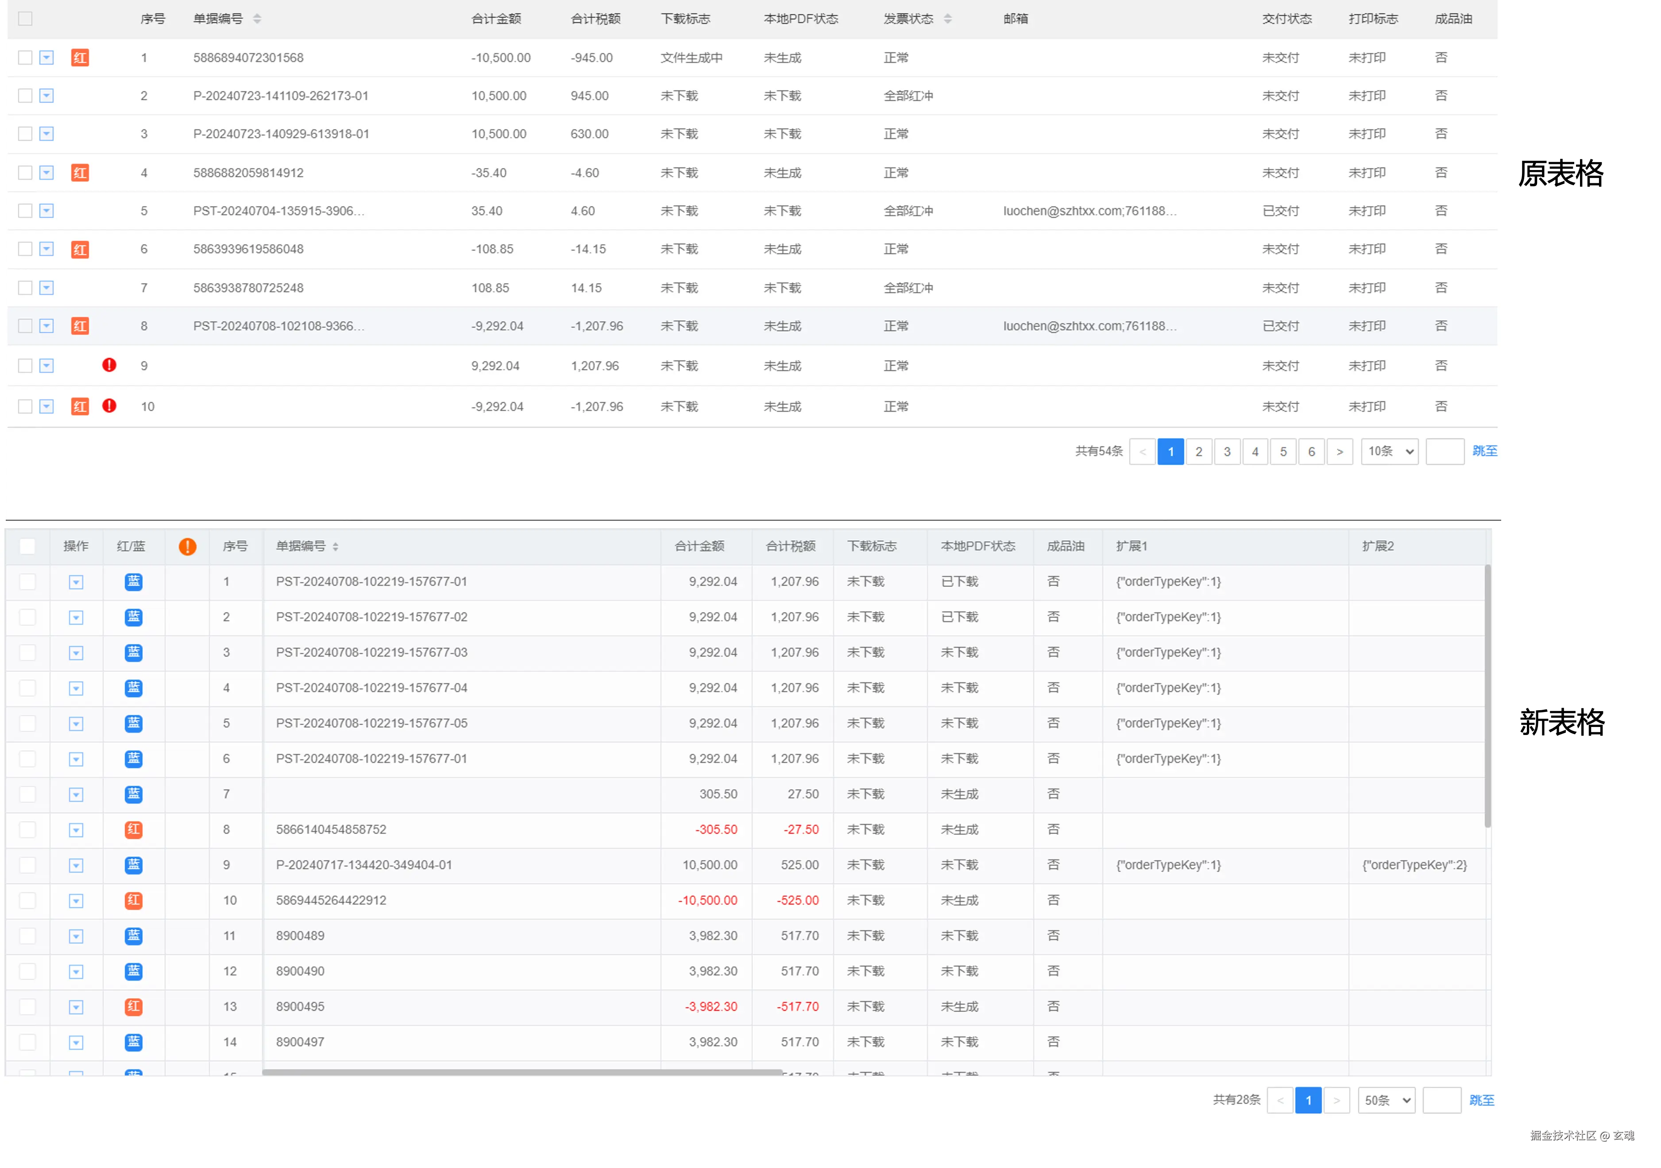Click the orange exclamation icon in lower header
The height and width of the screenshot is (1168, 1661).
tap(187, 547)
